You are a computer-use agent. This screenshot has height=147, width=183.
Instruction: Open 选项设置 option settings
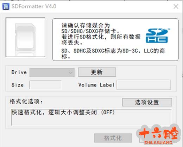tap(147, 102)
